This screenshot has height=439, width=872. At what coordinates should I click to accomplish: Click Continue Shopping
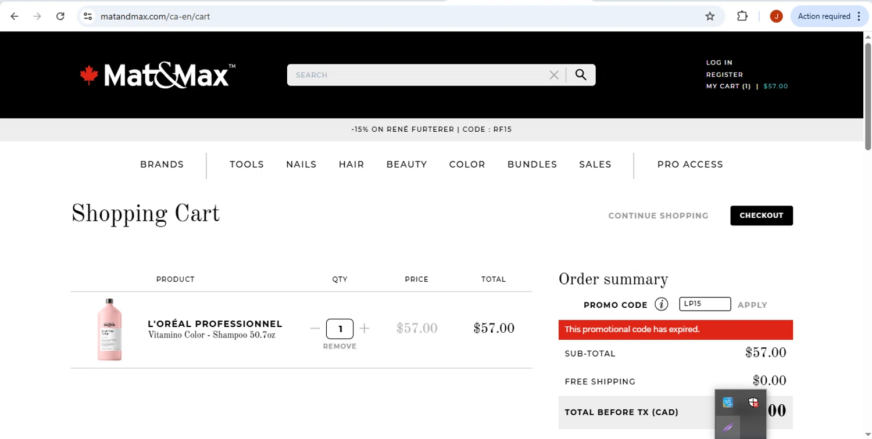point(658,215)
